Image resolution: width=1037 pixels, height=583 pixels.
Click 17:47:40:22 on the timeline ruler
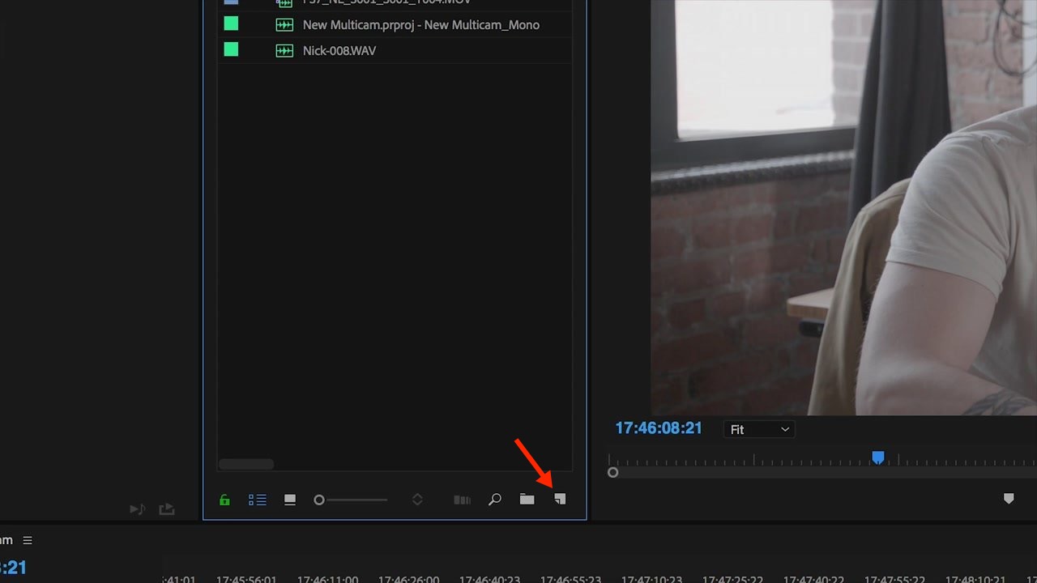[813, 580]
